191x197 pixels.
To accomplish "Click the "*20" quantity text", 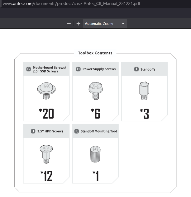I will click(x=46, y=114).
